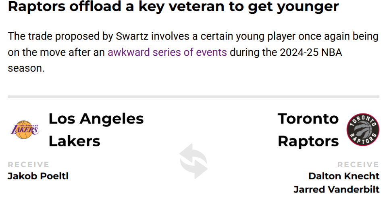Select the 'Raptors offload a key veteran' headline
The image size is (387, 199).
[x=173, y=7]
